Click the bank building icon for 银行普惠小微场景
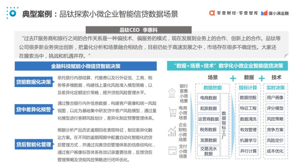Viewport: 297px width, 167px height. (x=172, y=93)
